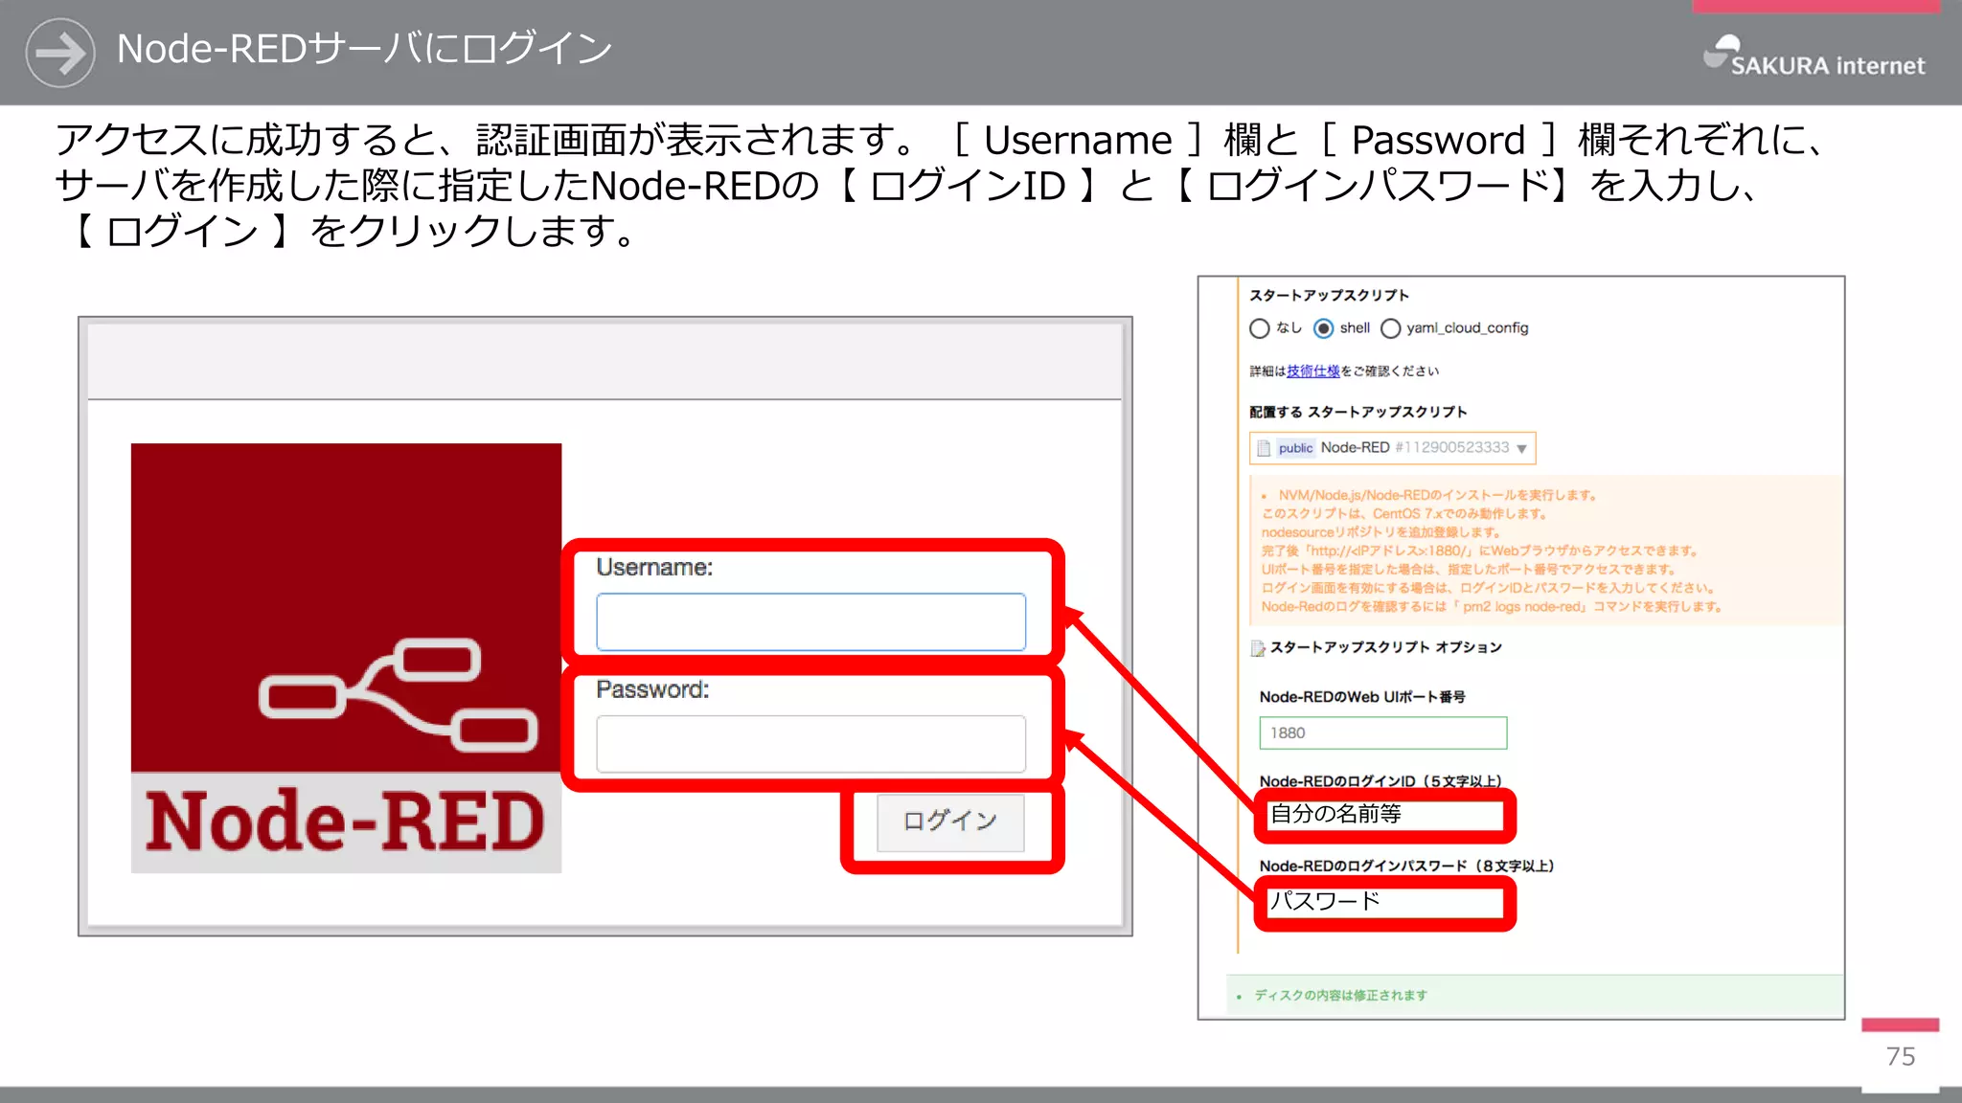This screenshot has width=1962, height=1103.
Task: Click the Password input field
Action: coord(810,744)
